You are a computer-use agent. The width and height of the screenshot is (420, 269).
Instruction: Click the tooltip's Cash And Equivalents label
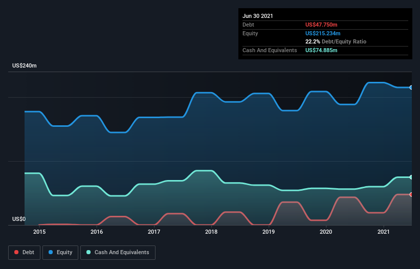point(270,50)
